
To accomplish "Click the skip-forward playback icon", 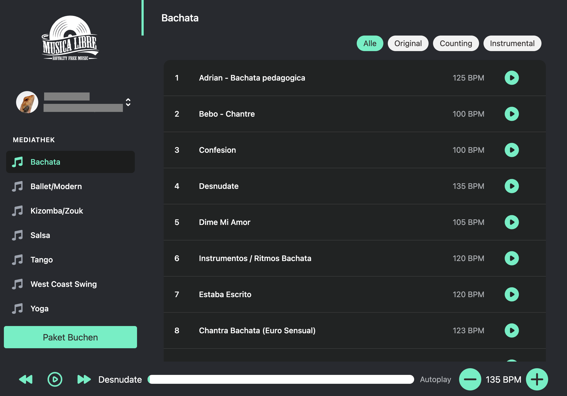I will (83, 379).
